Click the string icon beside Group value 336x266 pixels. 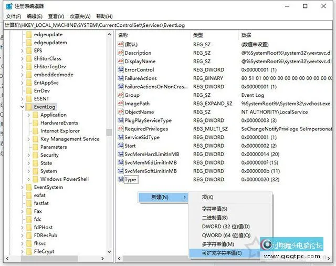coord(121,95)
